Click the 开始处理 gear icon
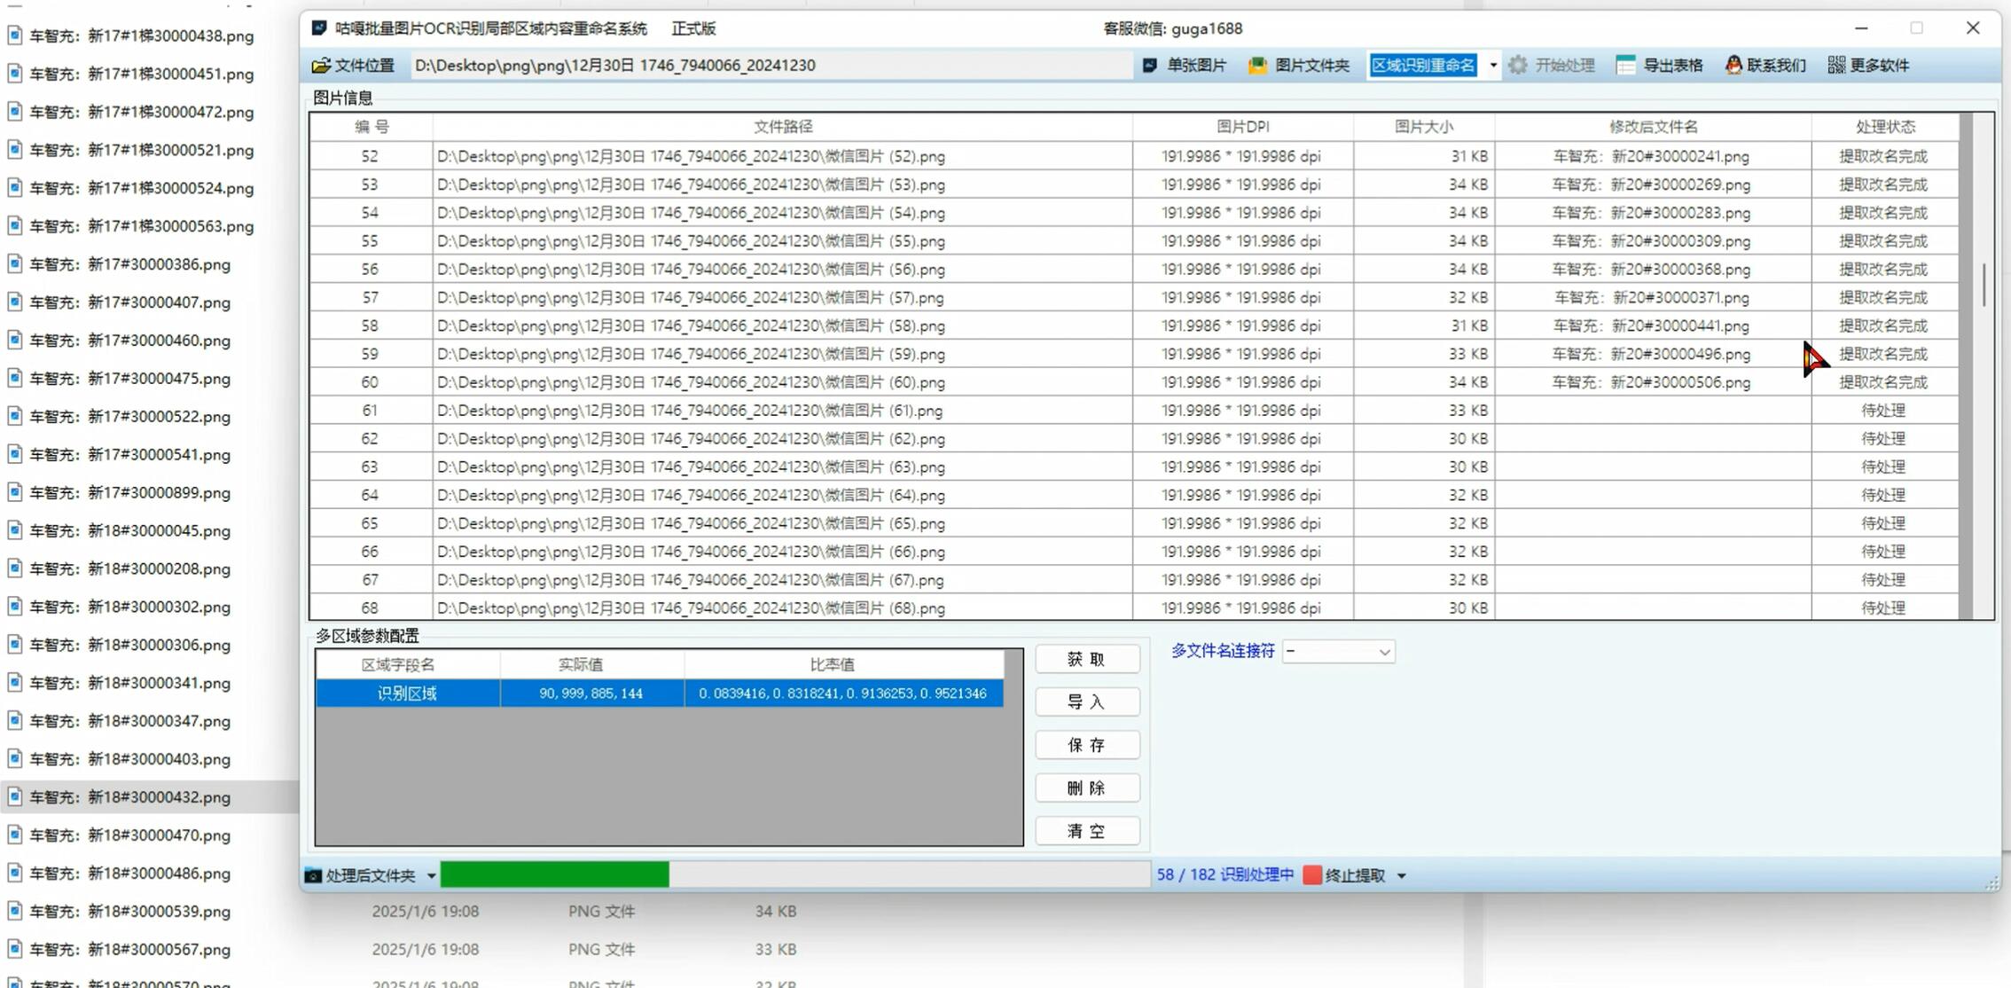This screenshot has height=988, width=2011. [1518, 66]
